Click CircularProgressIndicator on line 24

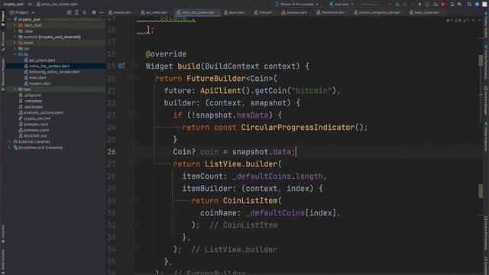(x=297, y=128)
